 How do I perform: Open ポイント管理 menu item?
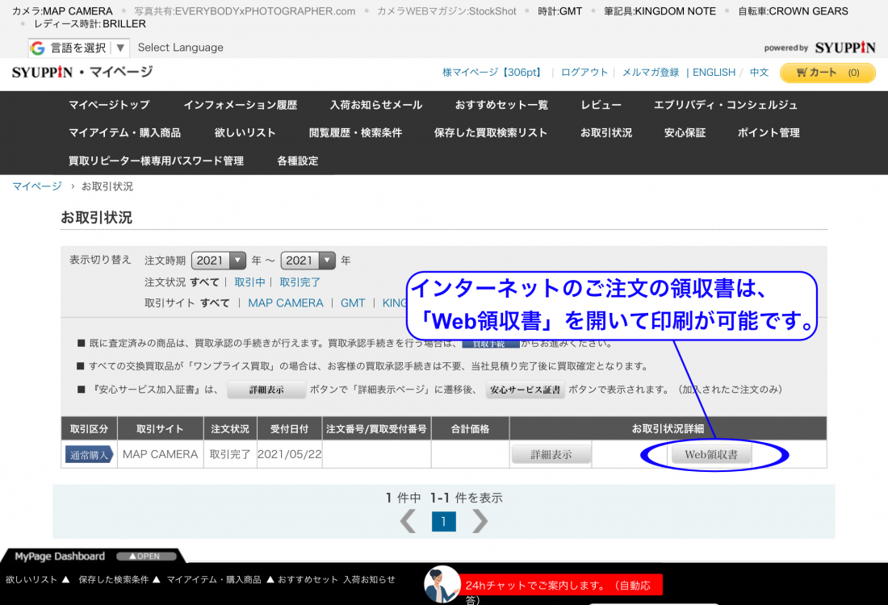pos(769,133)
